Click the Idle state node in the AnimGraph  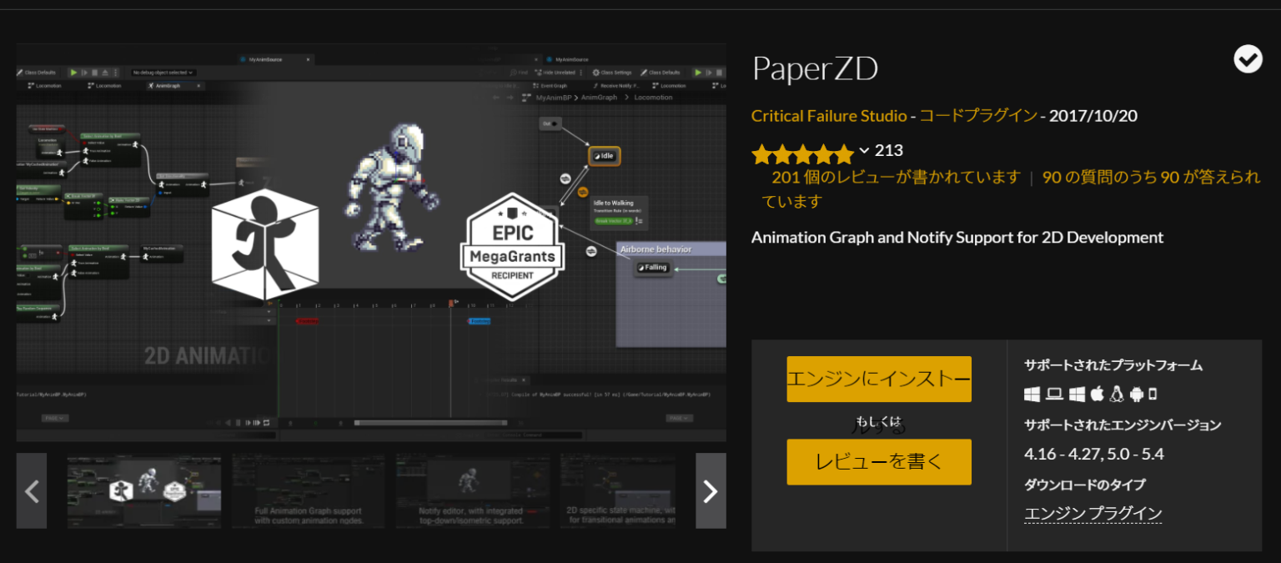pyautogui.click(x=603, y=155)
